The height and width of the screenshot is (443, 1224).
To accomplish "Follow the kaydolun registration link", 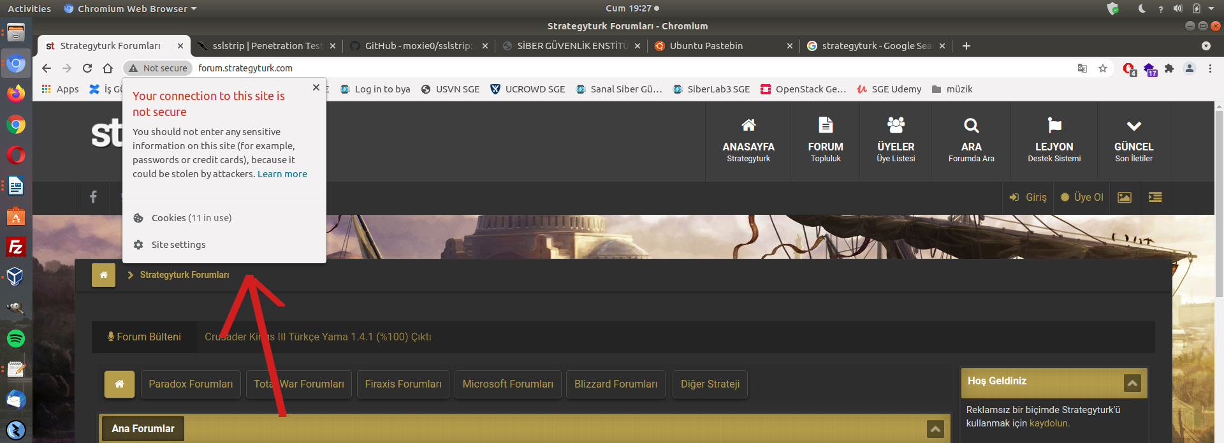I will click(x=1049, y=423).
